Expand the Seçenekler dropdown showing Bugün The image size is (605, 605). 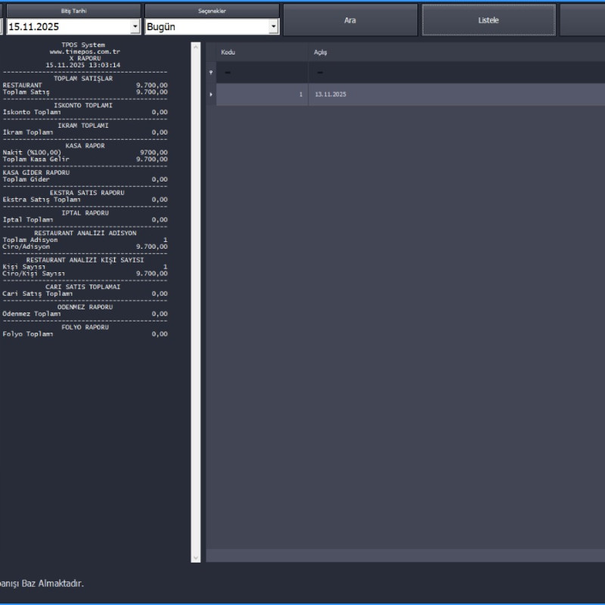pos(273,27)
